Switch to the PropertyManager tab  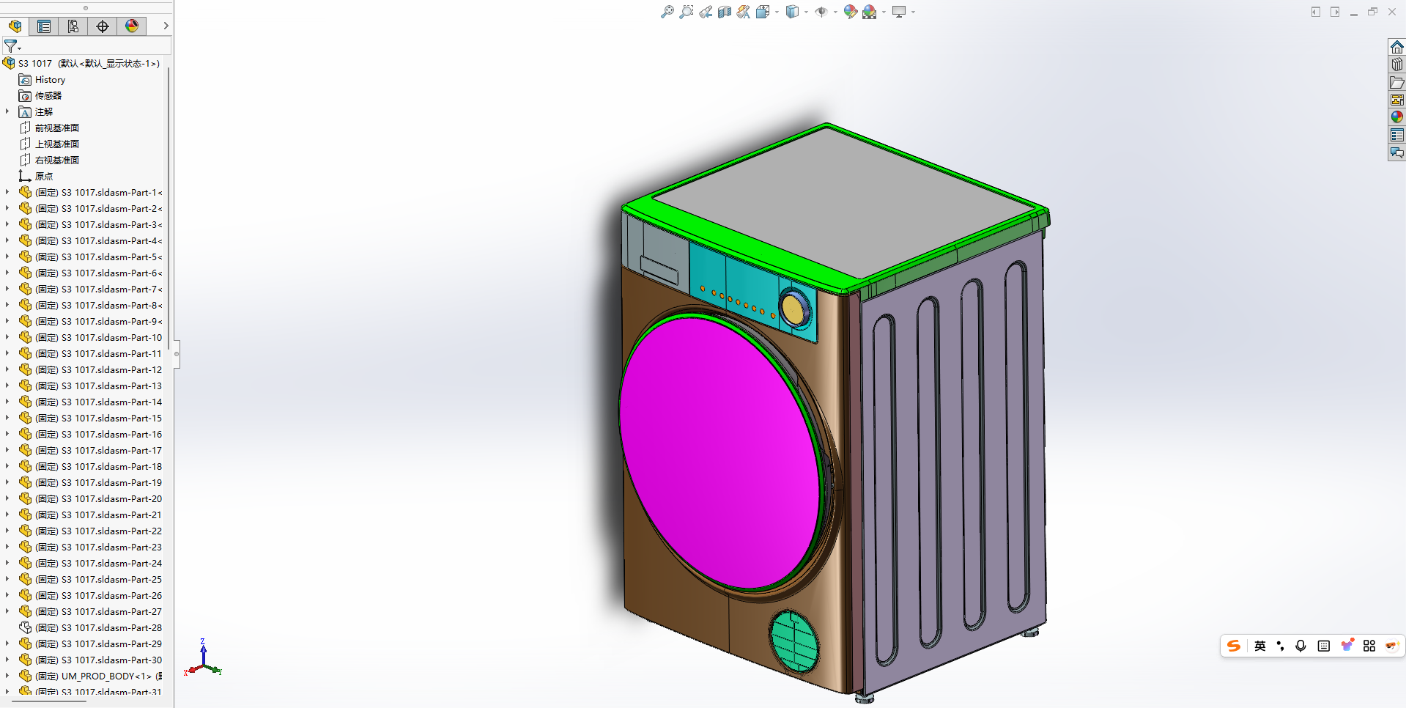pyautogui.click(x=44, y=26)
